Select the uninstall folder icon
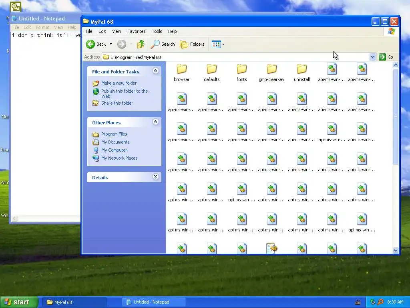 (302, 69)
